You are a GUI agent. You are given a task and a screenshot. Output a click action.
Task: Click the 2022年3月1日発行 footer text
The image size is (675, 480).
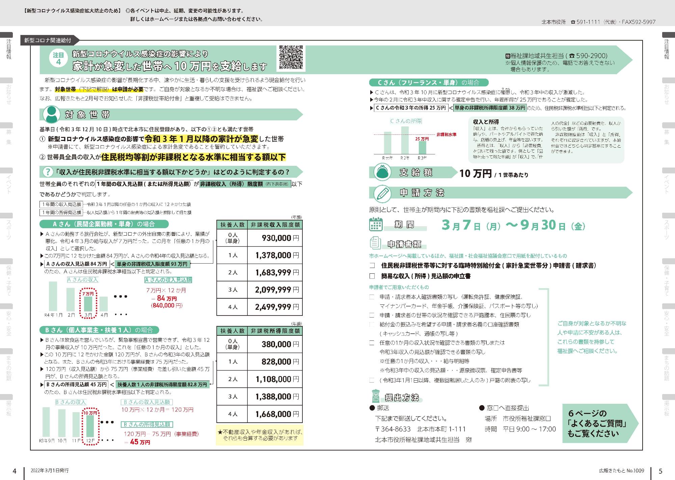[x=50, y=470]
